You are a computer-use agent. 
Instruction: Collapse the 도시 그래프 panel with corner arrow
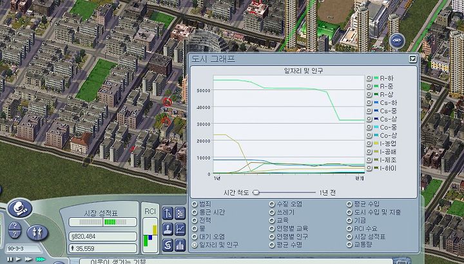(x=413, y=59)
